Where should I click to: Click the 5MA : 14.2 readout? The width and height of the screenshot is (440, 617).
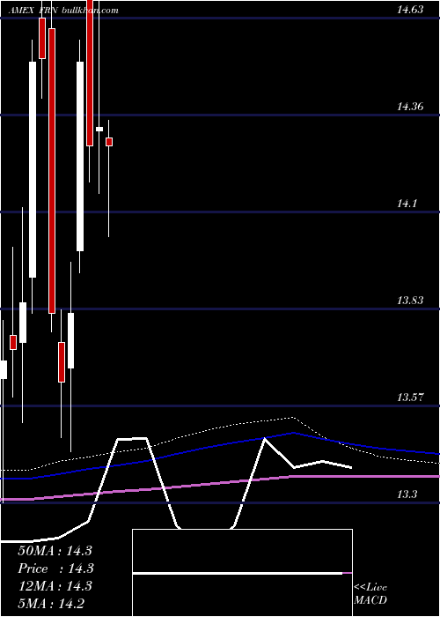51,604
